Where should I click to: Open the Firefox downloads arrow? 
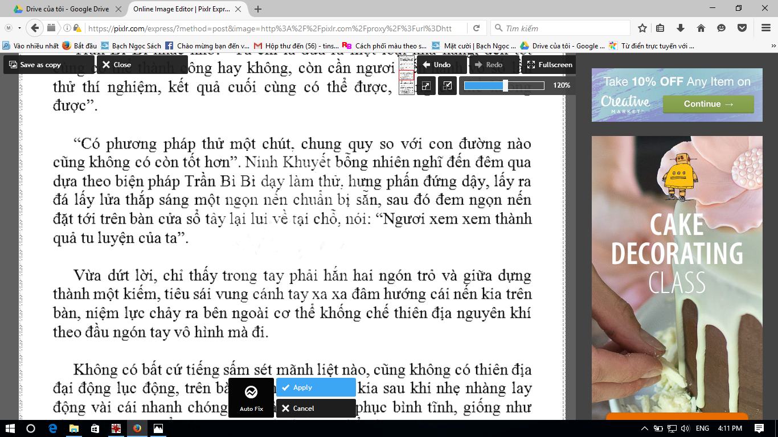[x=680, y=28]
